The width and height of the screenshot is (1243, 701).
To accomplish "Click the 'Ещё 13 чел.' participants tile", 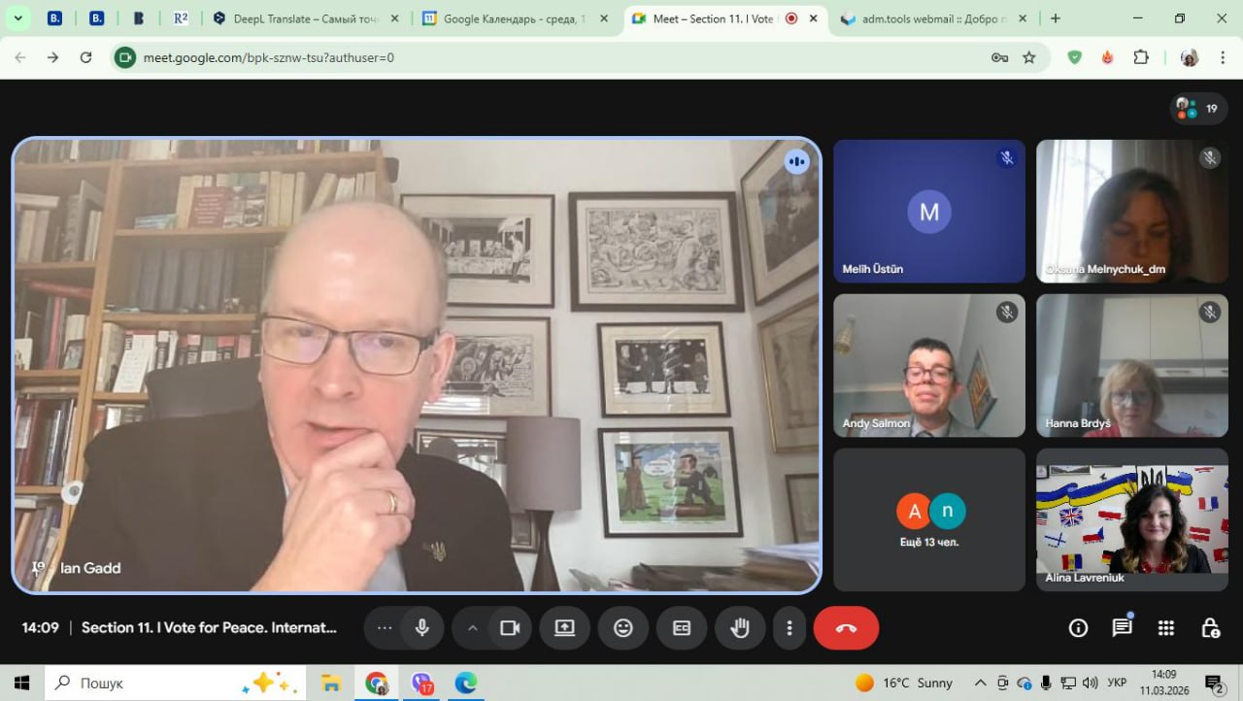I will [929, 519].
